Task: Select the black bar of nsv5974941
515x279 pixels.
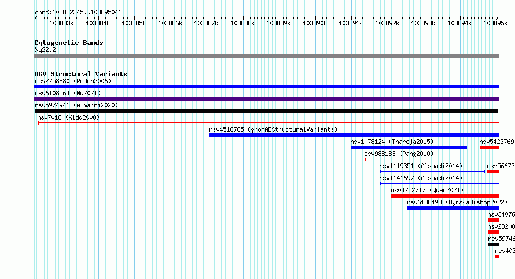Action: pyautogui.click(x=266, y=111)
